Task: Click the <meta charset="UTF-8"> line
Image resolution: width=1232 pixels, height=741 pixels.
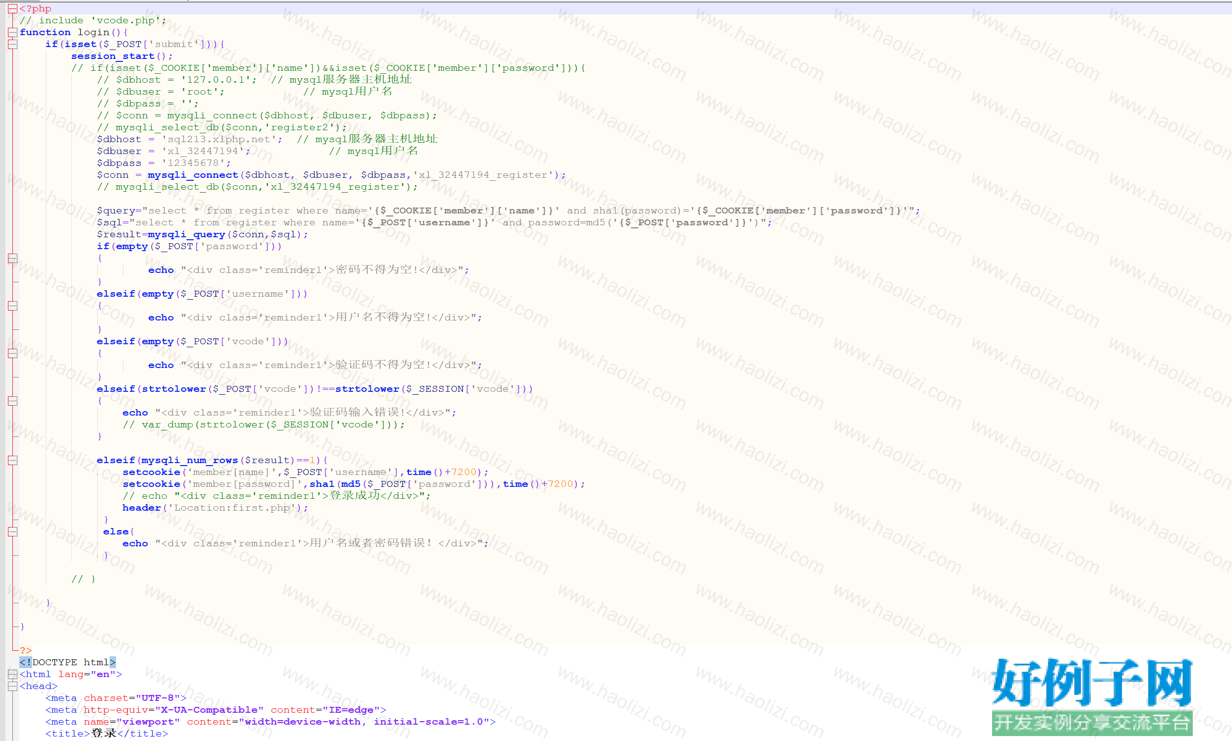Action: point(116,698)
